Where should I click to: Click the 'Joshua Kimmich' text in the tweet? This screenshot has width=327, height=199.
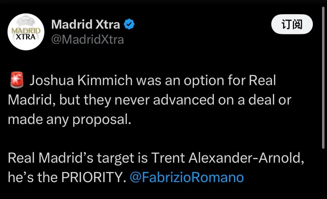pos(81,80)
